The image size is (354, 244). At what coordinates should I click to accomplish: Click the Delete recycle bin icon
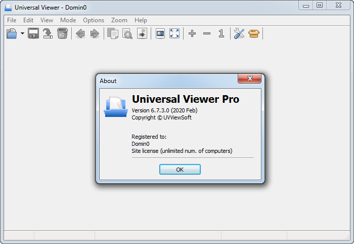coord(62,33)
